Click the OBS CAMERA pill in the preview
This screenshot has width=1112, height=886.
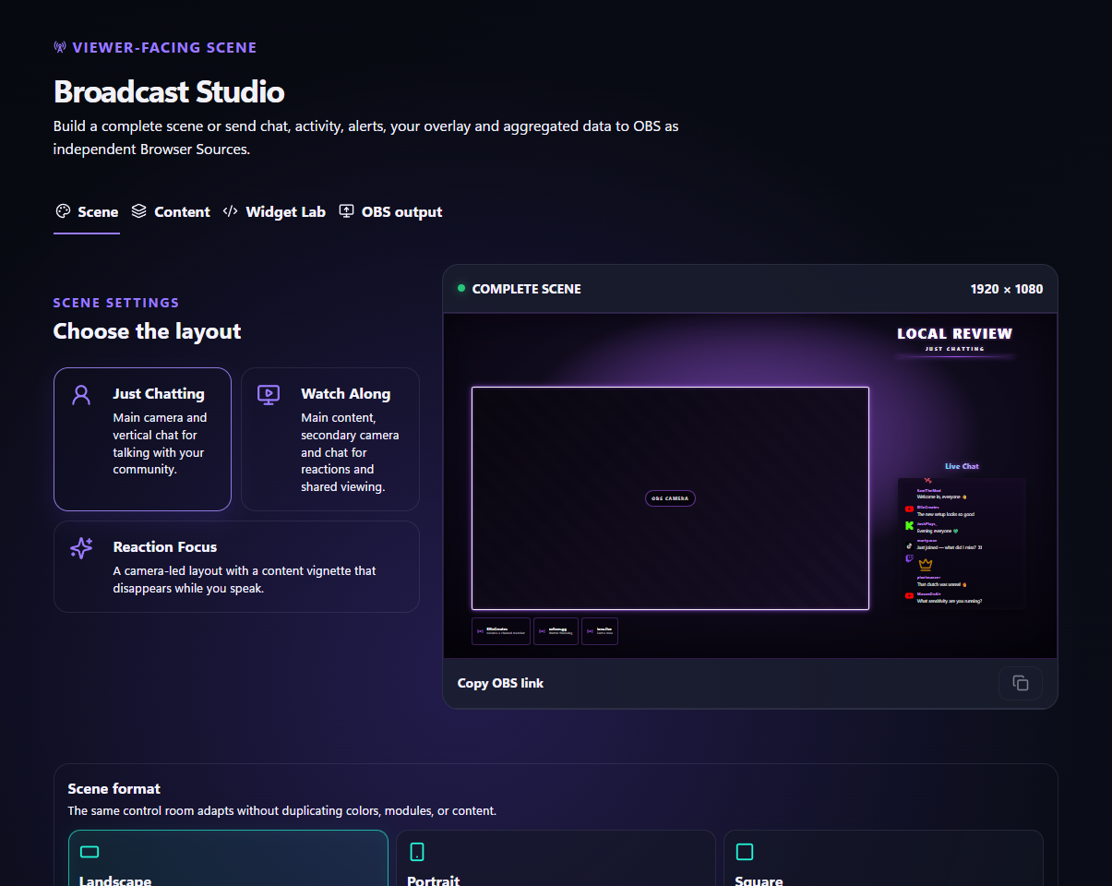click(670, 498)
